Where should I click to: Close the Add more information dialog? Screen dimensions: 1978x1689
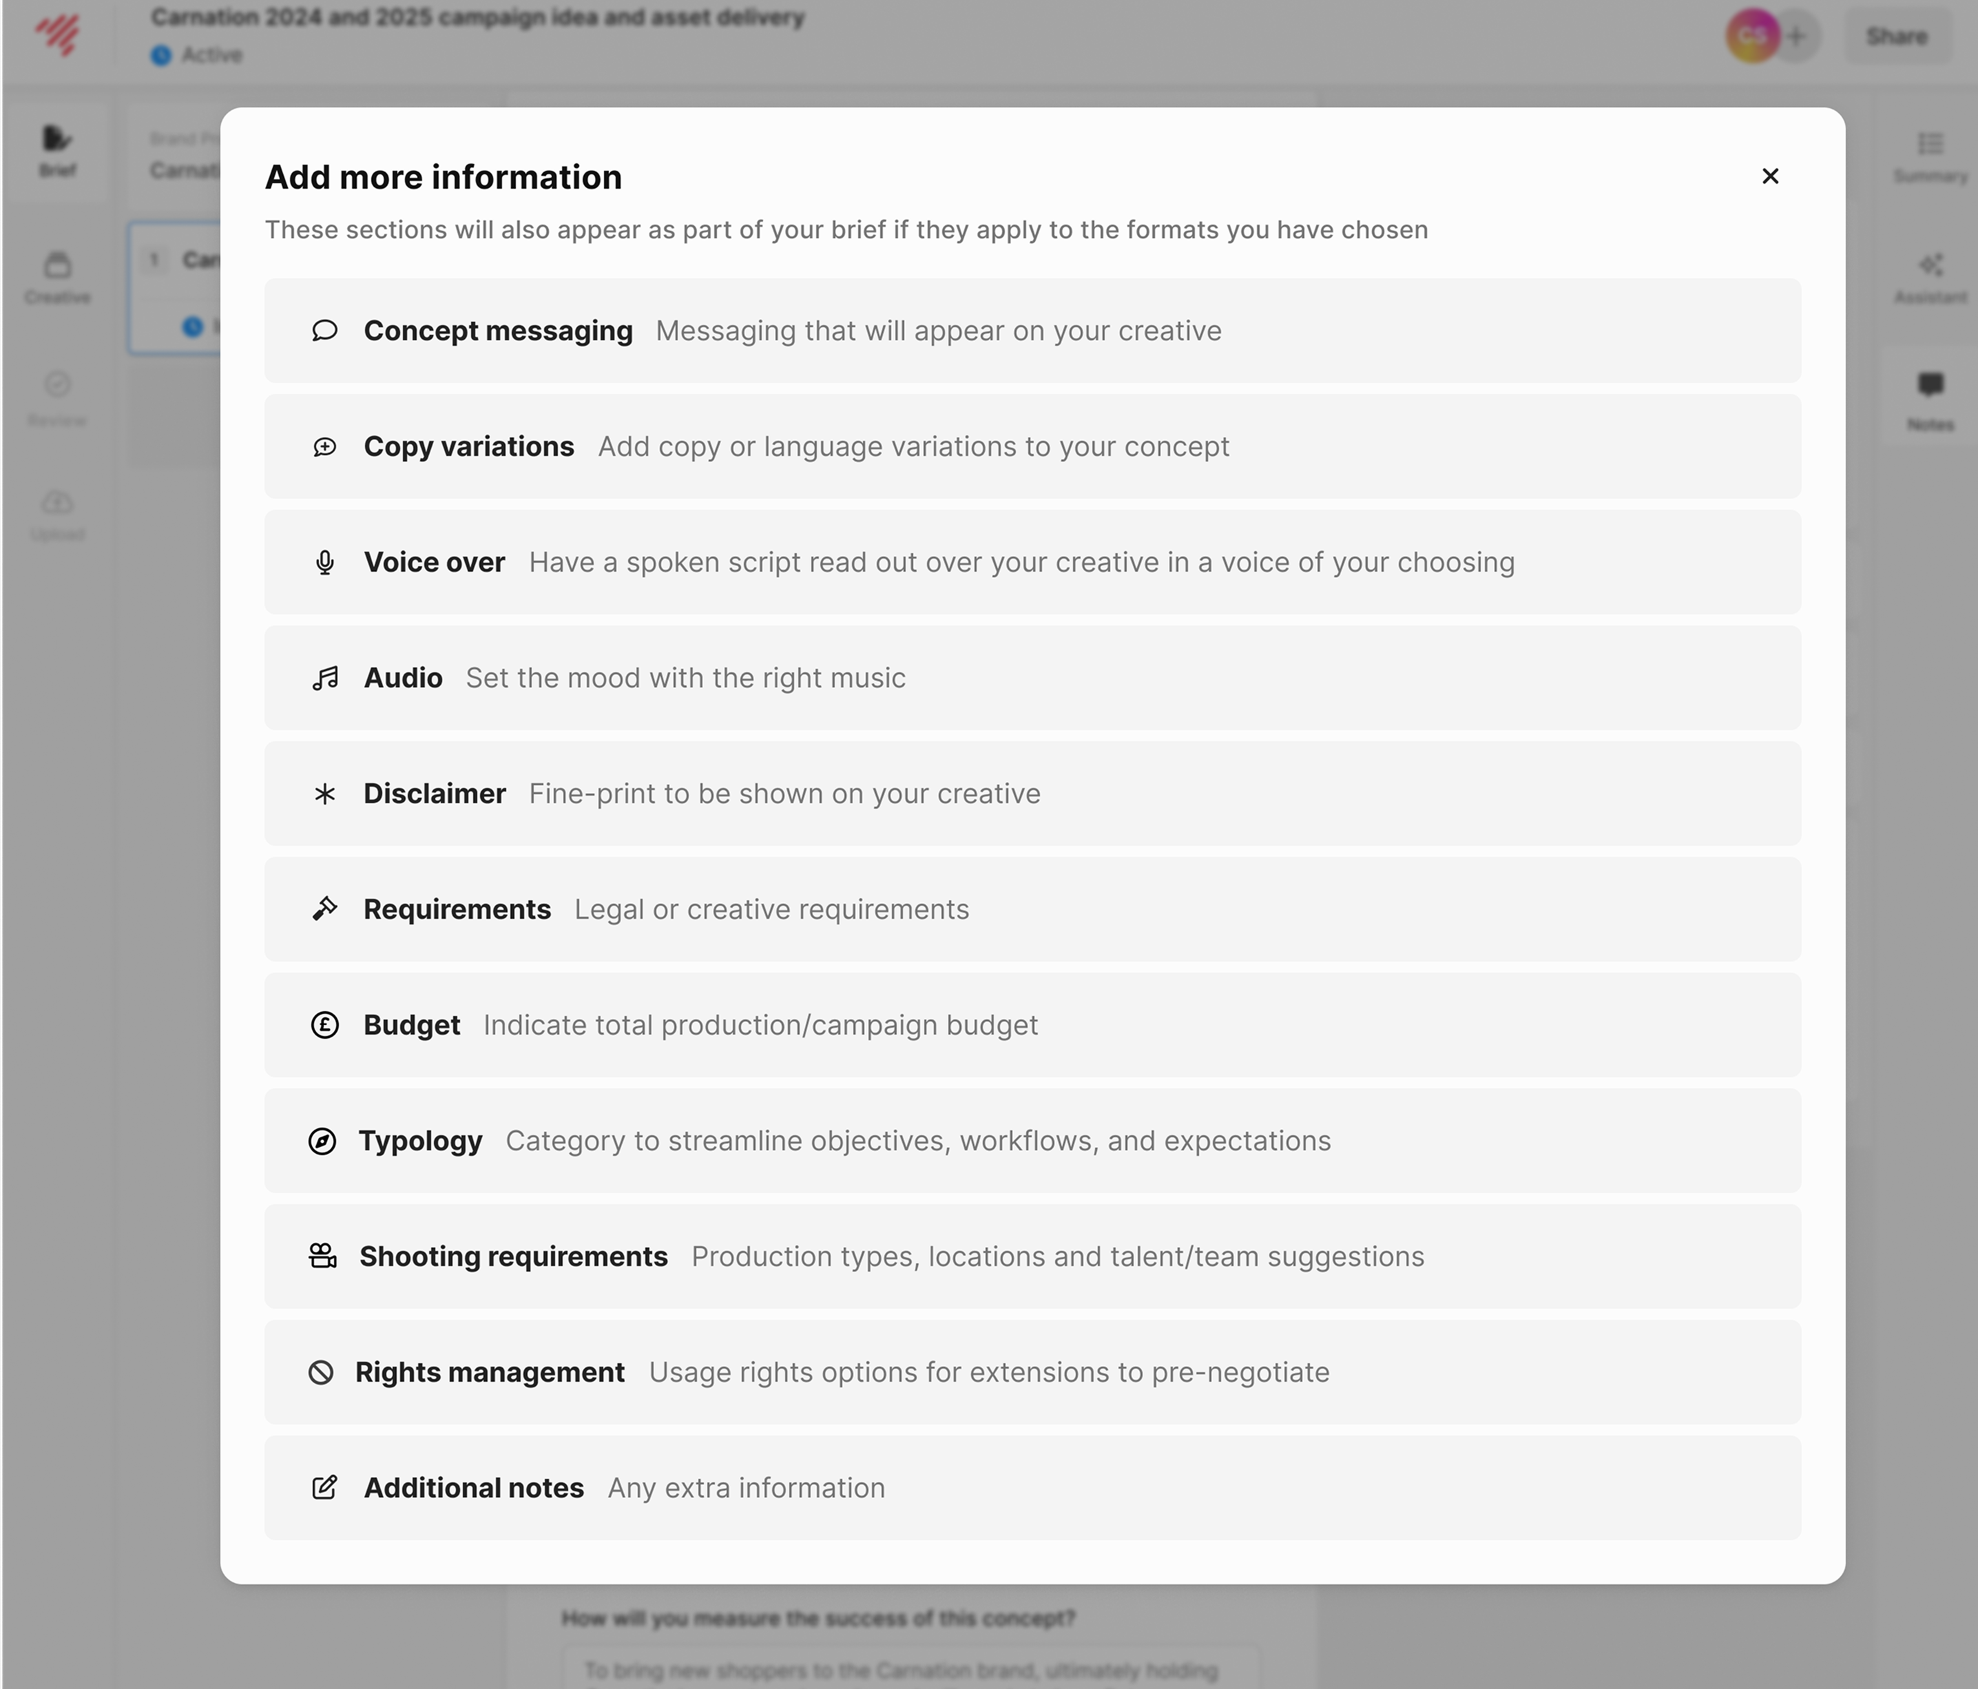[x=1770, y=176]
